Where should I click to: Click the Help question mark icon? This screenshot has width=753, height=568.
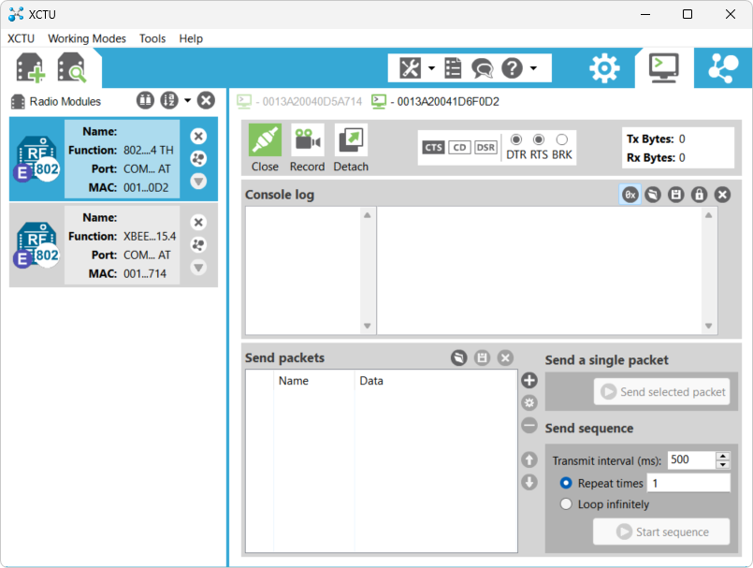(512, 68)
